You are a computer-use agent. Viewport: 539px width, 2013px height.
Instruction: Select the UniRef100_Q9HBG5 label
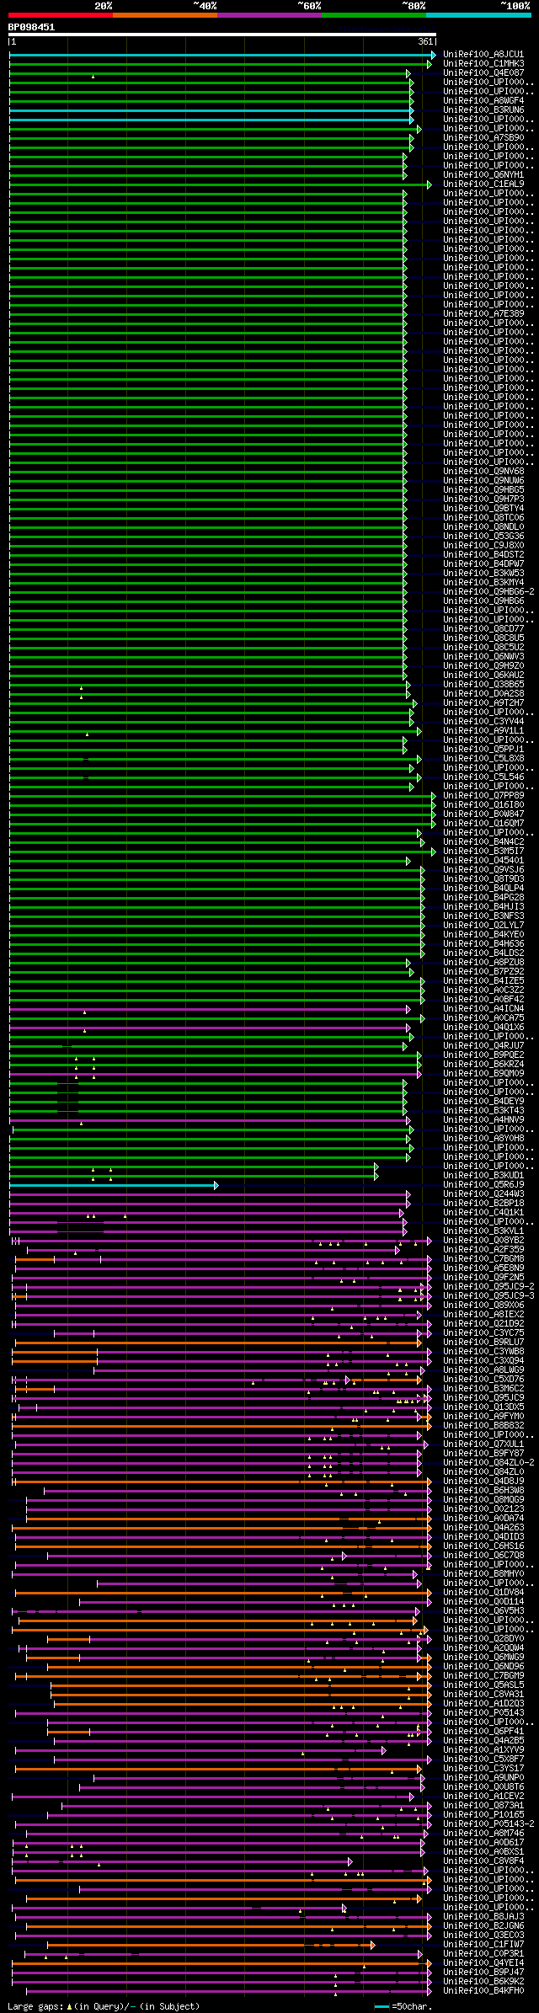pyautogui.click(x=483, y=489)
